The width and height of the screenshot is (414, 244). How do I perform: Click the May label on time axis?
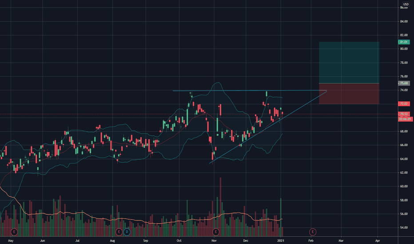point(11,240)
